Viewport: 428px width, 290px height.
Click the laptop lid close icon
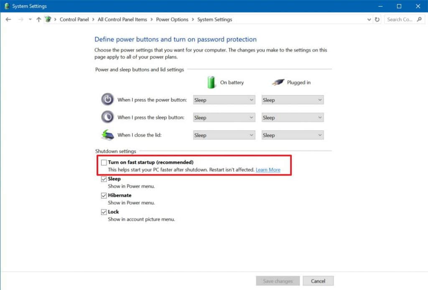(107, 135)
